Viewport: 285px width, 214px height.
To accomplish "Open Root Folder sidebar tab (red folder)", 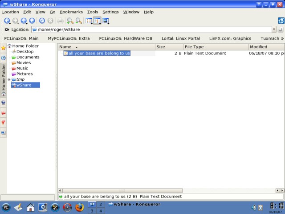I will pyautogui.click(x=3, y=113).
